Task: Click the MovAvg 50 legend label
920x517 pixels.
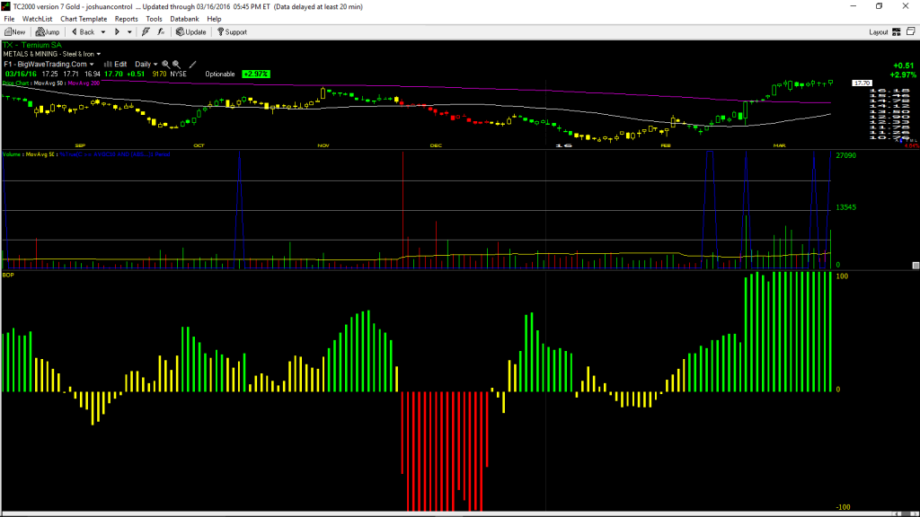Action: click(49, 83)
